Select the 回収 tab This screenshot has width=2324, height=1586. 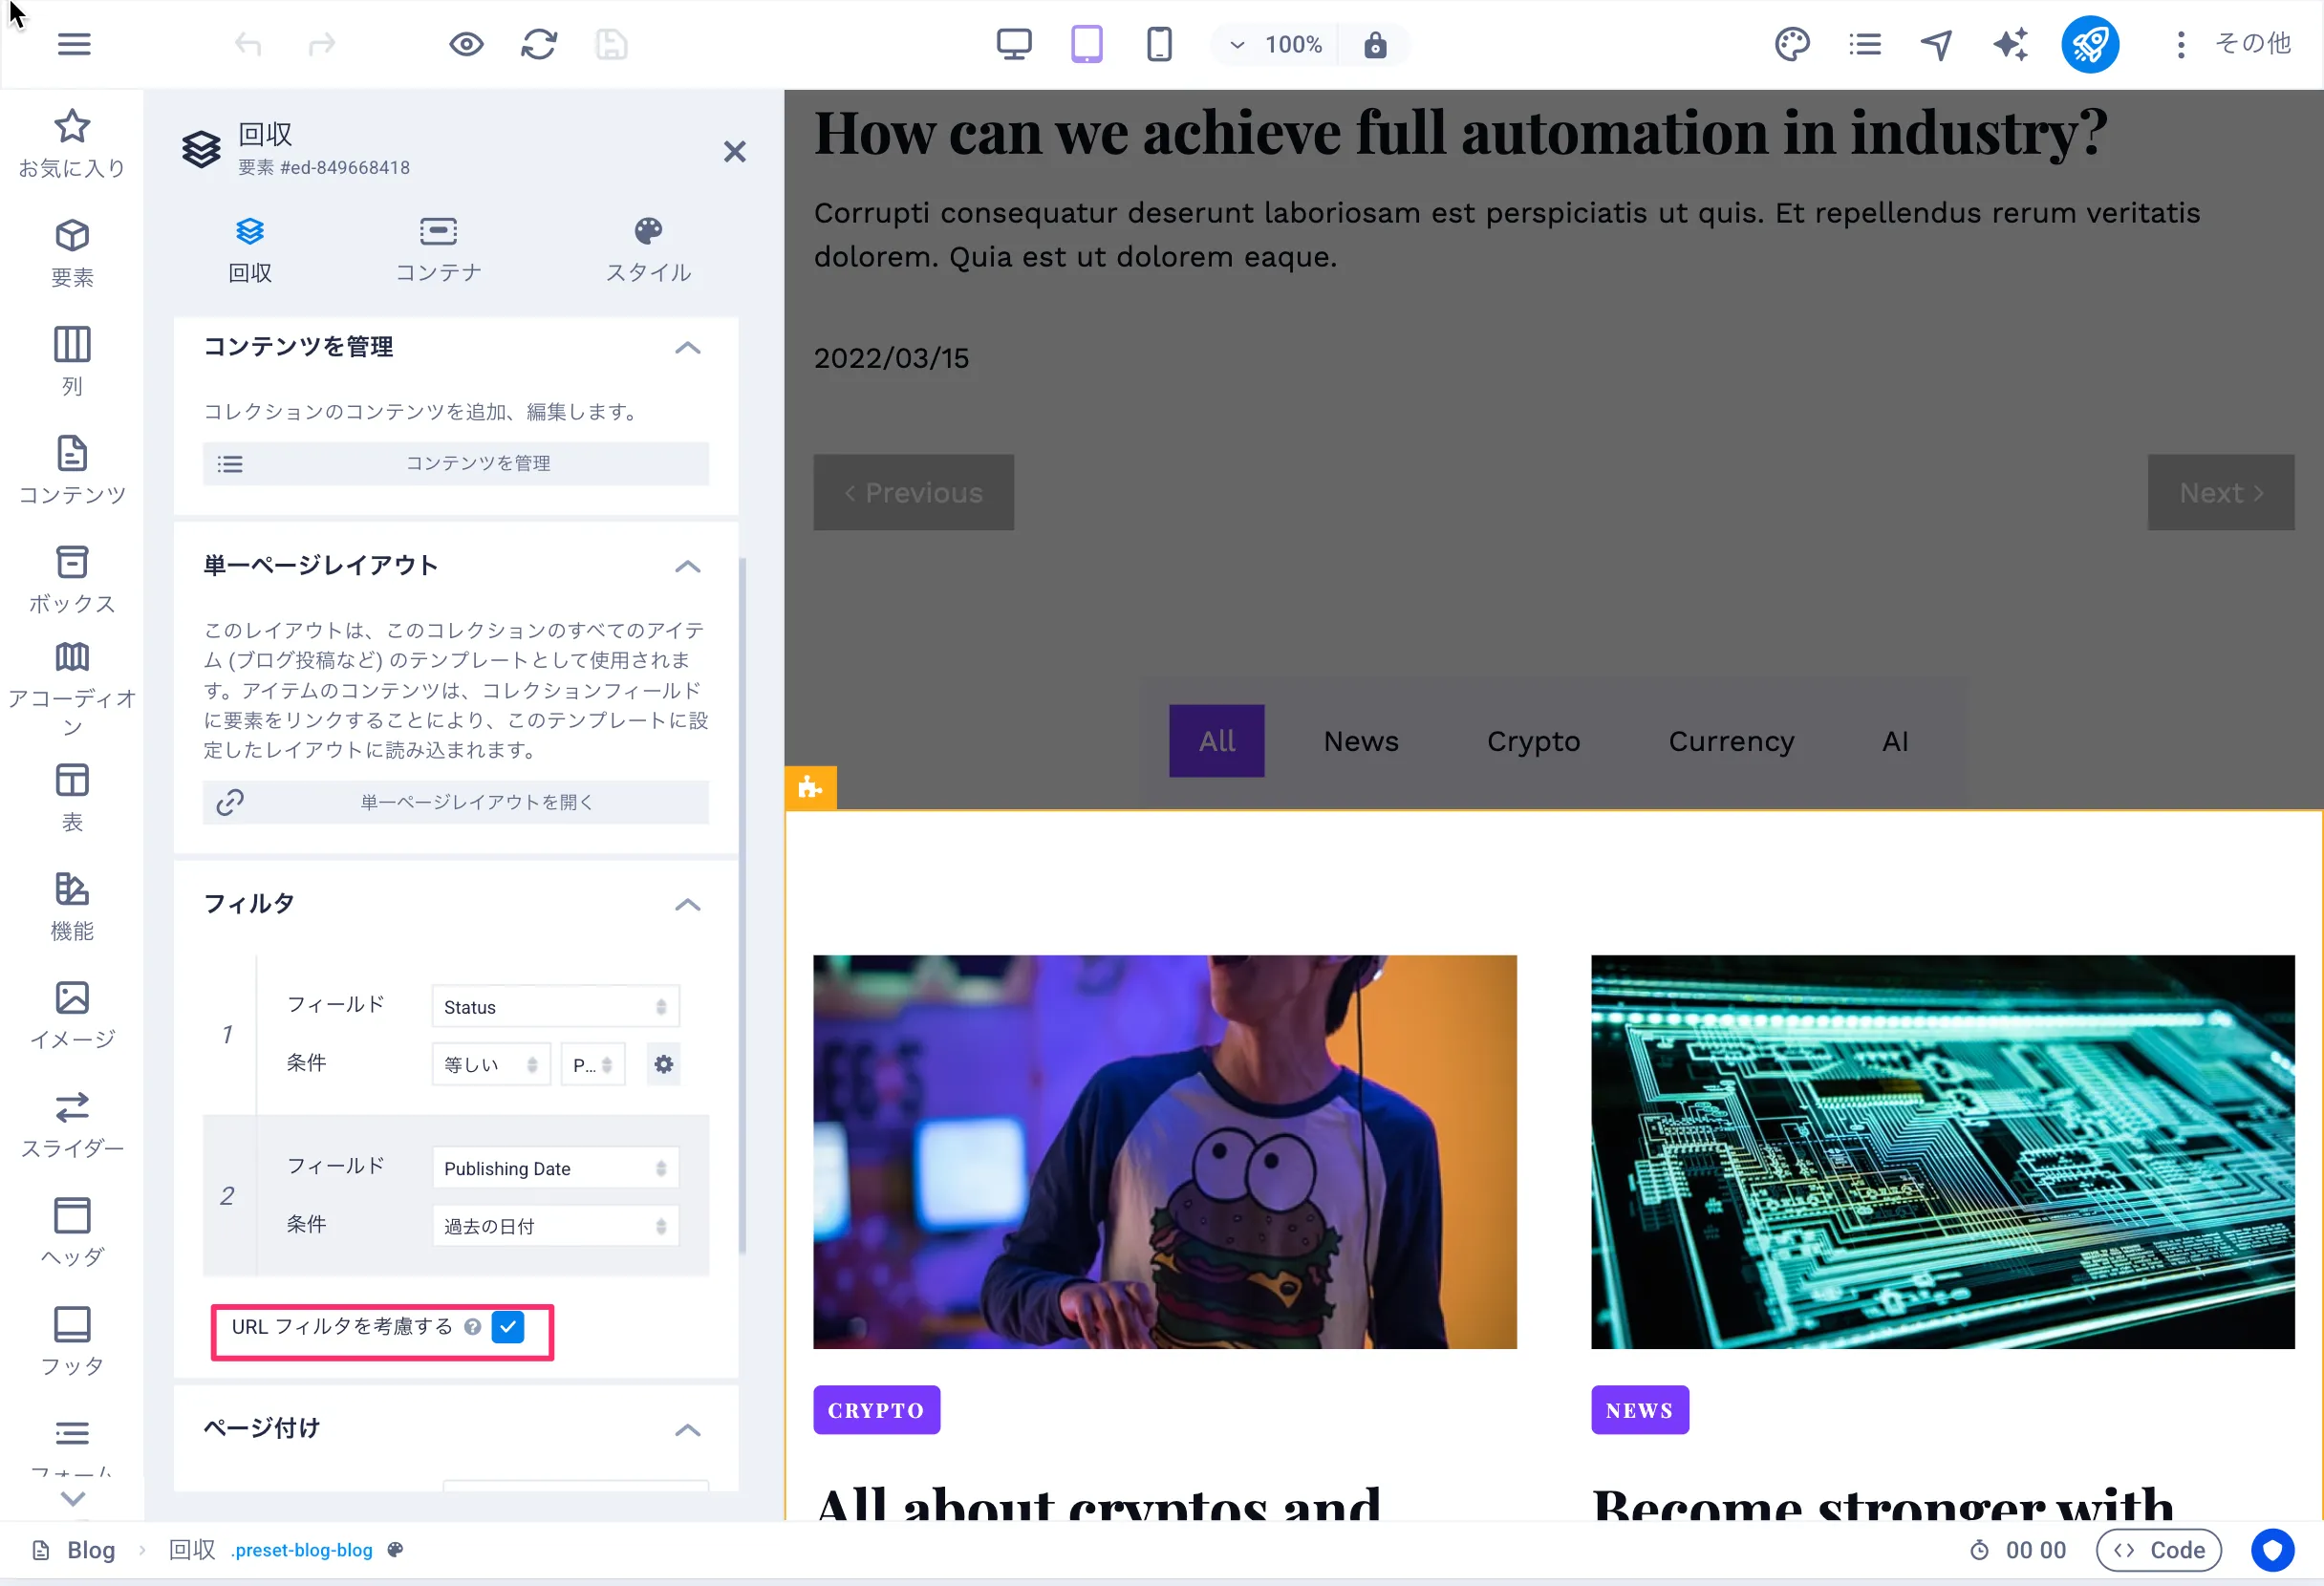pos(250,251)
